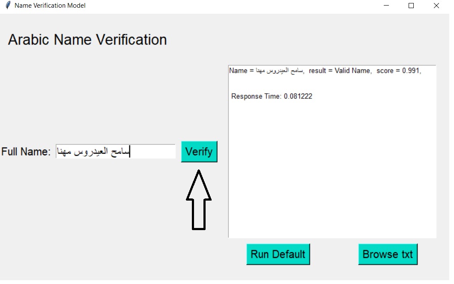Click the Full Name label
This screenshot has width=454, height=284.
pos(26,151)
